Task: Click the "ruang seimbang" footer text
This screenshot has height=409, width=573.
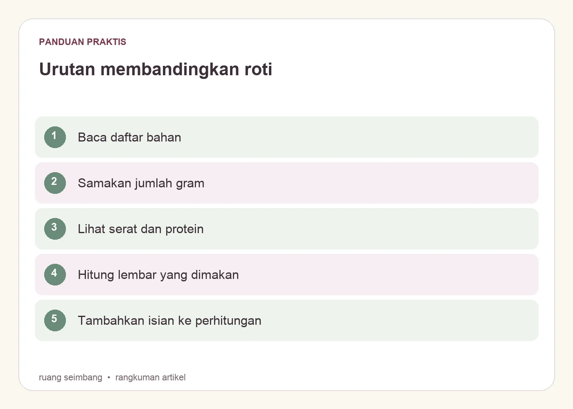Action: (70, 378)
